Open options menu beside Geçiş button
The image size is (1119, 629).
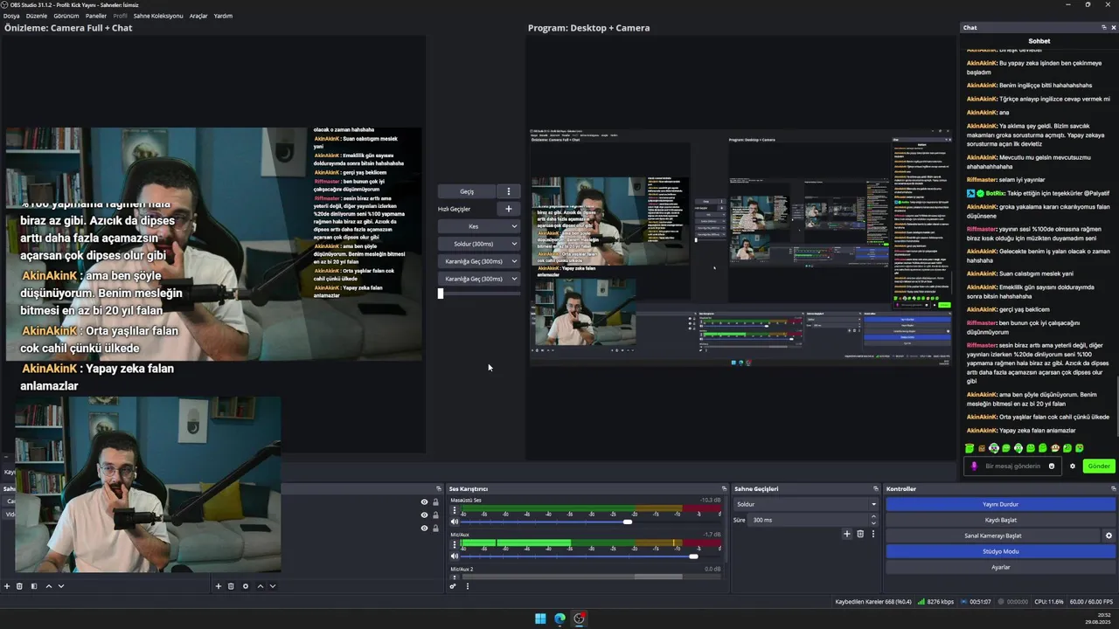[509, 191]
